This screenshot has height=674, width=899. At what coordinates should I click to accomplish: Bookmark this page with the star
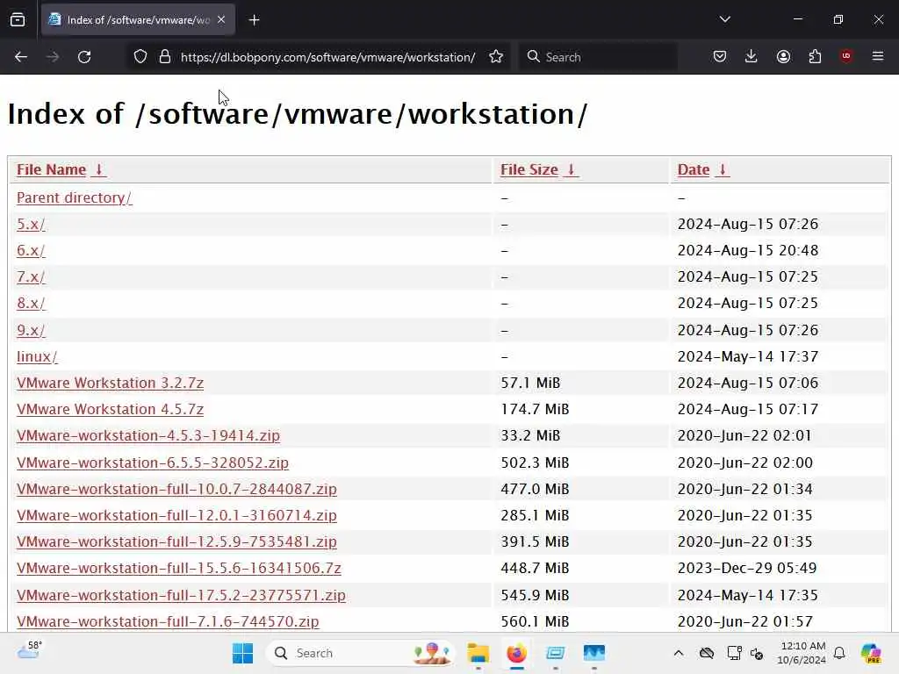pos(496,57)
